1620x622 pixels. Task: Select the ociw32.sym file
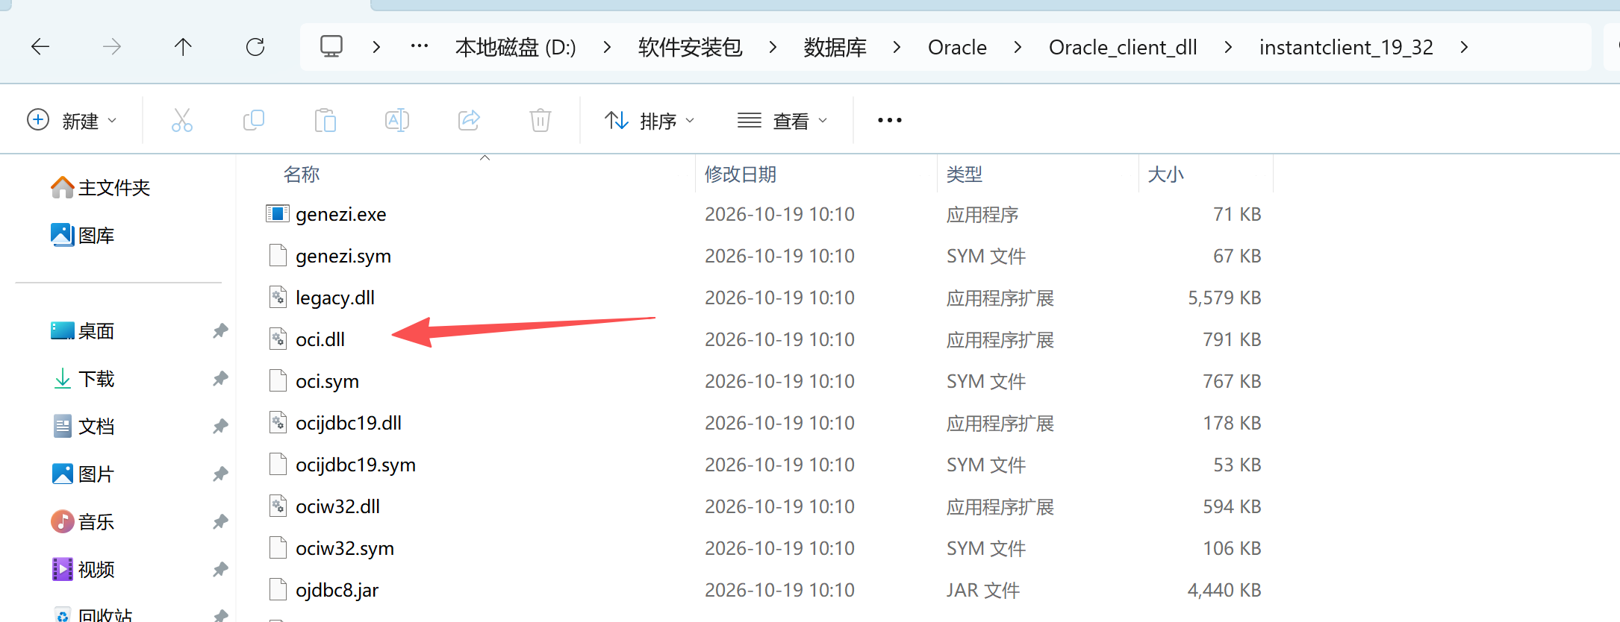[345, 548]
